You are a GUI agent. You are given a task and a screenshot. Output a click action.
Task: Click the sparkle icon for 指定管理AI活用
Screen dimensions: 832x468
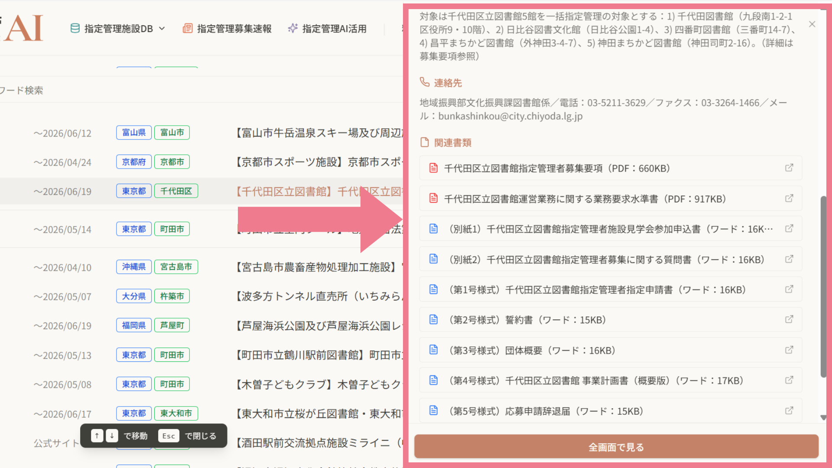click(x=293, y=29)
